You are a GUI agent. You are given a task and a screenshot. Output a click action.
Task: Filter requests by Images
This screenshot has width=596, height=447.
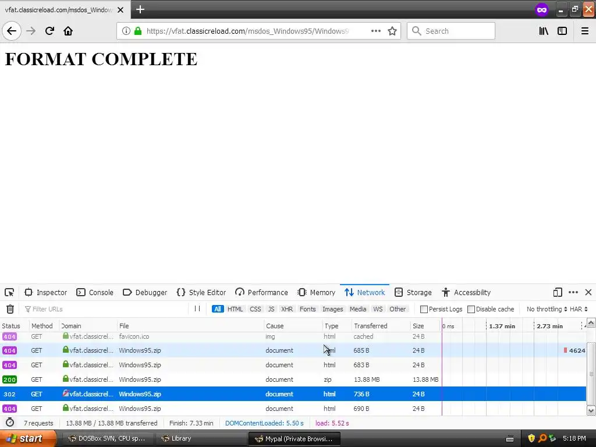332,309
